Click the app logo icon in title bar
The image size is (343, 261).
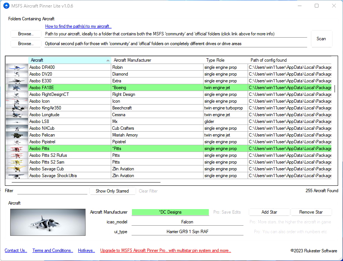pos(6,6)
